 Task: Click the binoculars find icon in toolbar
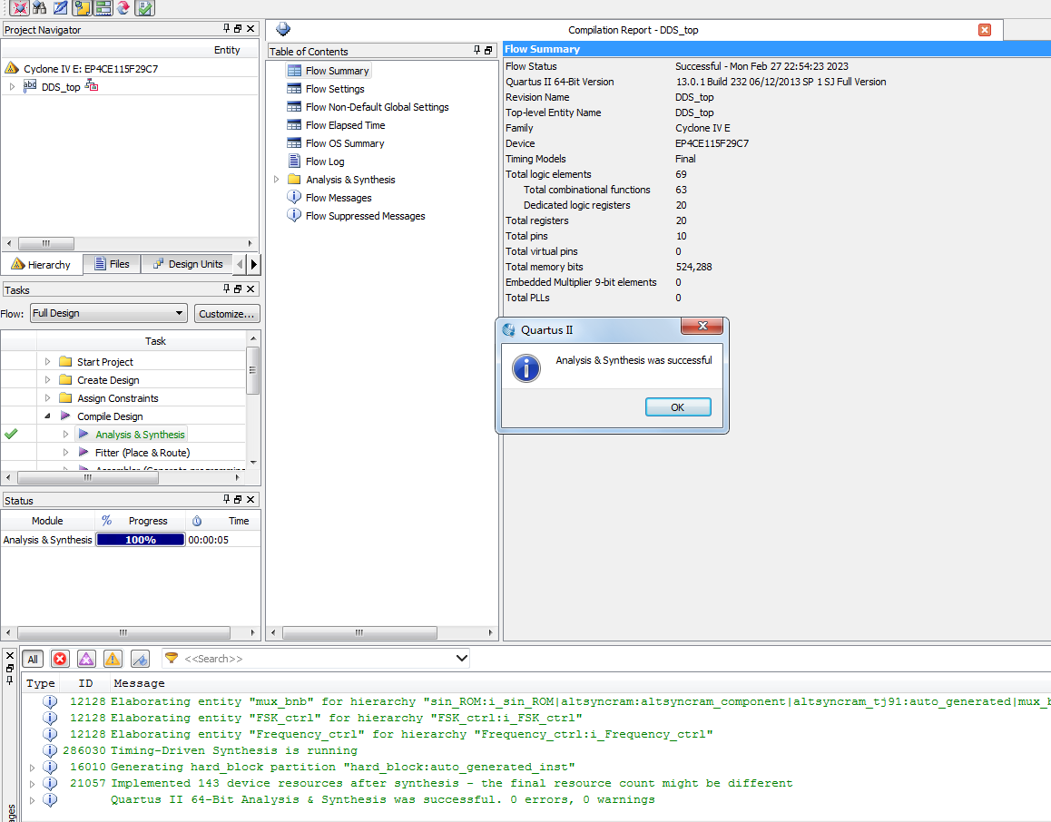click(39, 8)
